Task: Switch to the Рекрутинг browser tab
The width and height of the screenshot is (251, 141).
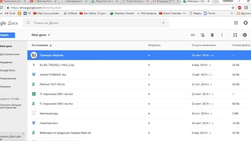Action: pos(105,2)
